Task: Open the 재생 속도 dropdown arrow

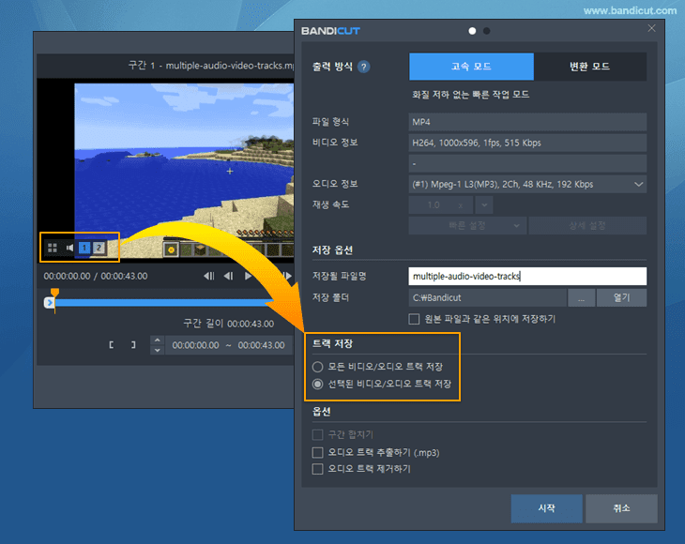Action: 484,205
